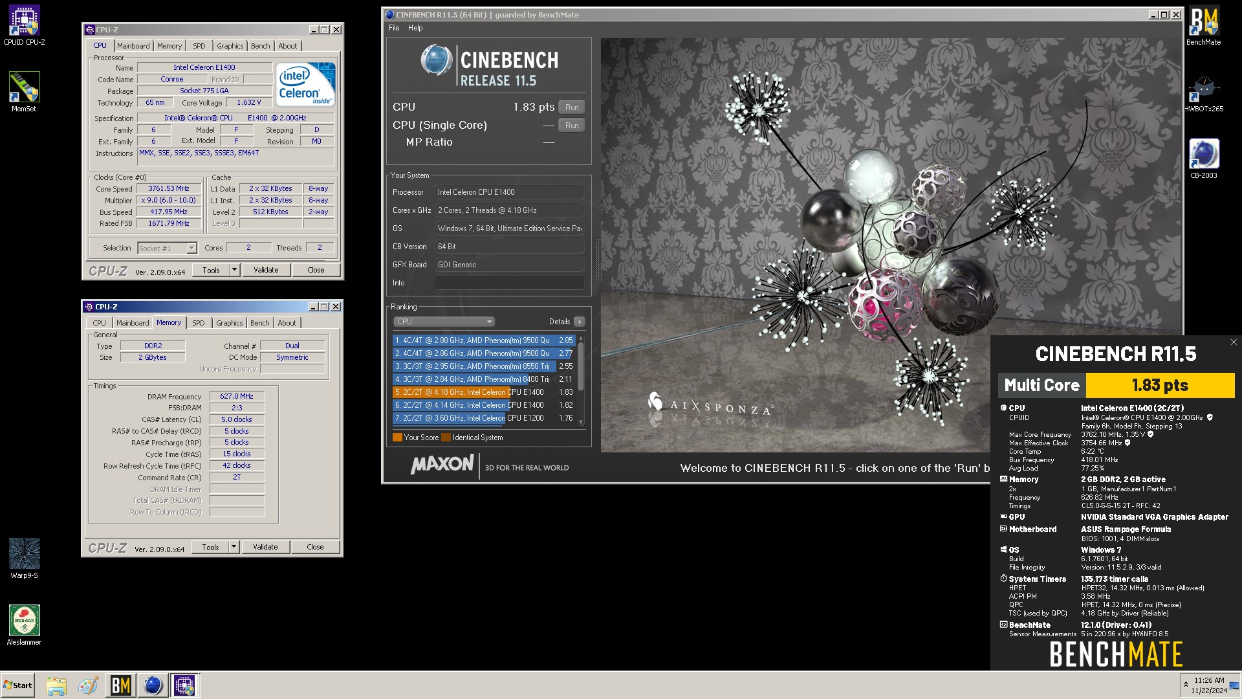Click the yellow 1.83 pts score bar

click(x=1160, y=385)
